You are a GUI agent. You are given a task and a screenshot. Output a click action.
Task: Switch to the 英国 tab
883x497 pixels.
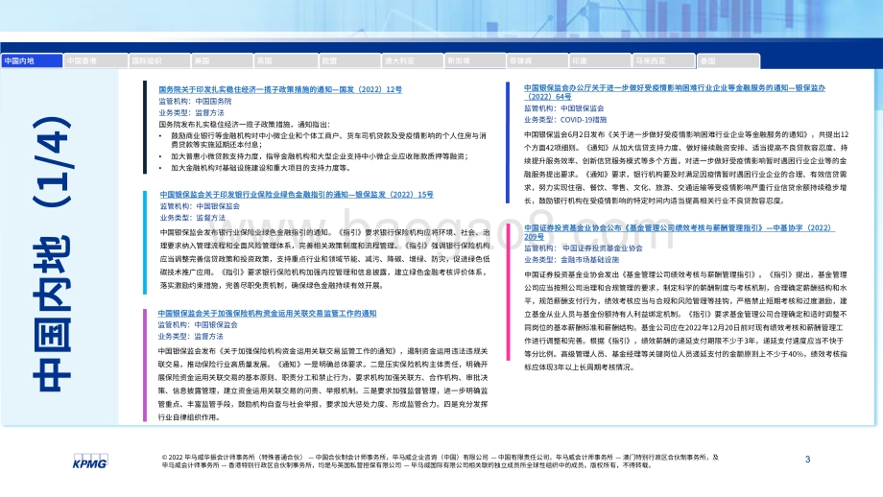285,60
